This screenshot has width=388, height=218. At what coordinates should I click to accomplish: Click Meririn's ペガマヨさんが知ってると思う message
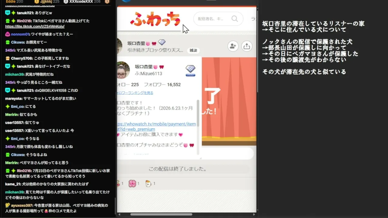(x=44, y=163)
